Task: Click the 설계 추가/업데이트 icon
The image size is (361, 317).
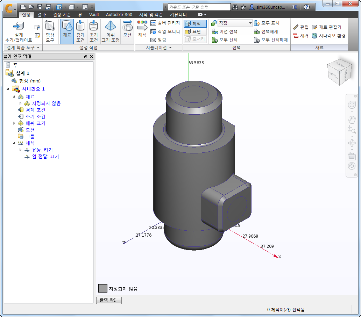Action: click(19, 31)
